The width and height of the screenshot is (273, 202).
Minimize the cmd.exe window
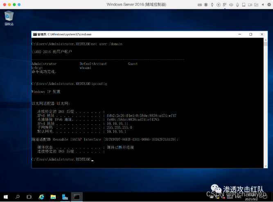point(240,34)
